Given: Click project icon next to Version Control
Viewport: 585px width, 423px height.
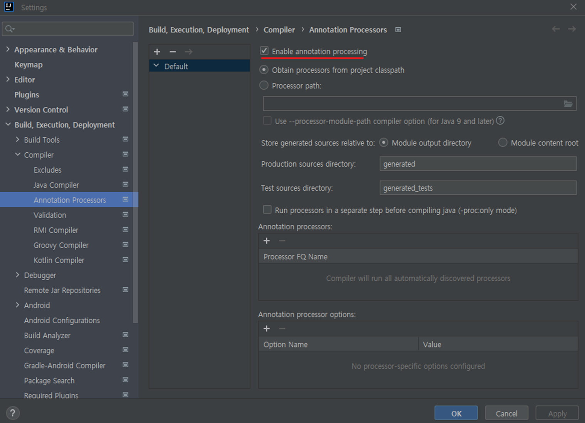Looking at the screenshot, I should pos(125,109).
